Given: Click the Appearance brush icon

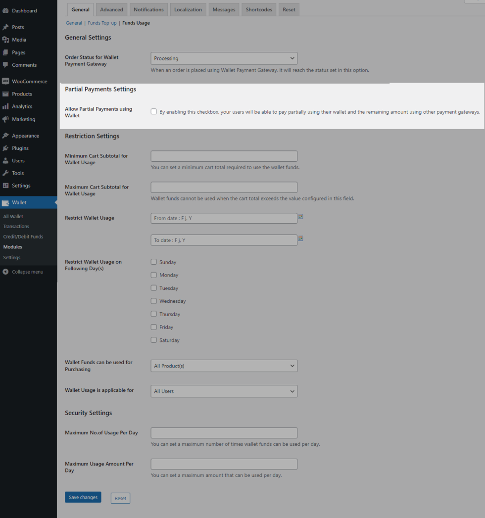Looking at the screenshot, I should coord(5,136).
